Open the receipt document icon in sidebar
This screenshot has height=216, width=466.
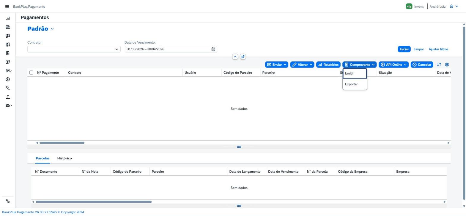coord(8,53)
